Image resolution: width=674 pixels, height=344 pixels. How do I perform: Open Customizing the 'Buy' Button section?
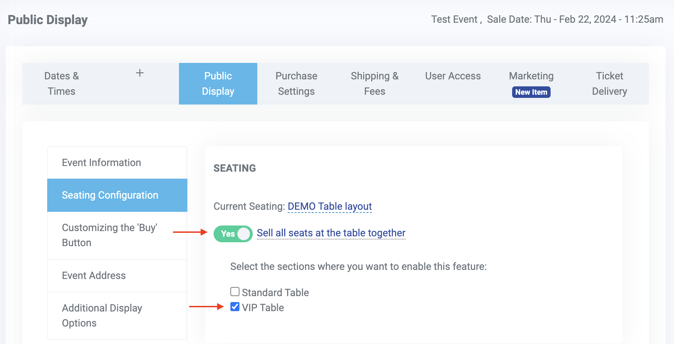pyautogui.click(x=109, y=235)
